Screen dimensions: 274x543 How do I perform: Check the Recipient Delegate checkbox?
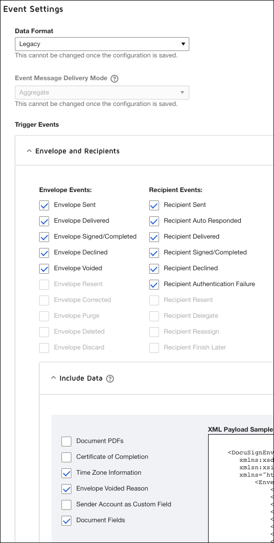[154, 316]
